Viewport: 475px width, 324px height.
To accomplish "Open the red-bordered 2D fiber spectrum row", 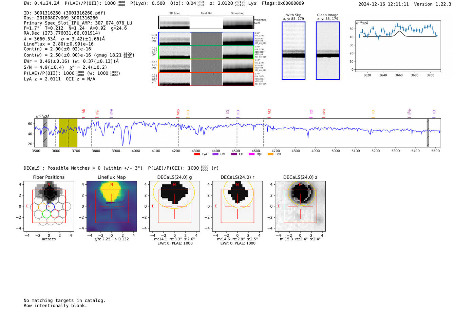I will tap(206, 79).
